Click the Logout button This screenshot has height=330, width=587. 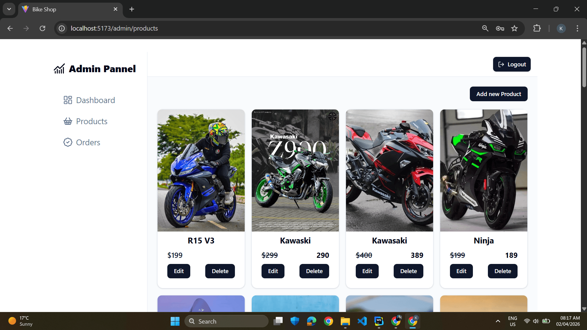point(512,64)
